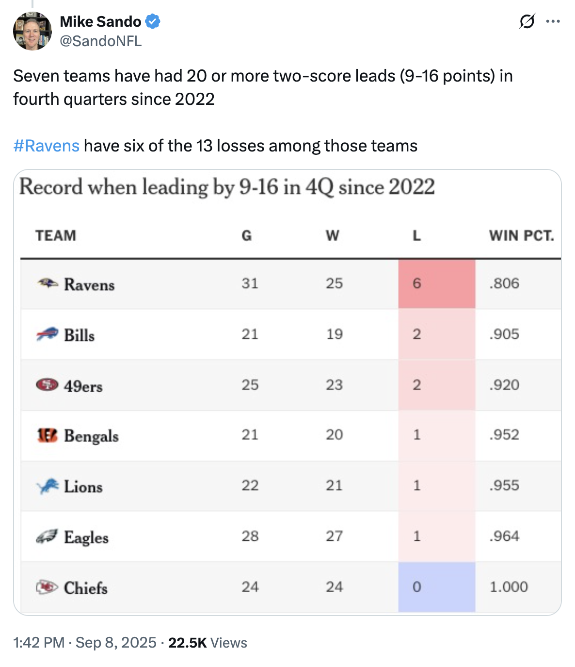Visit the @SandoNFL handle link
575x667 pixels.
[x=100, y=41]
